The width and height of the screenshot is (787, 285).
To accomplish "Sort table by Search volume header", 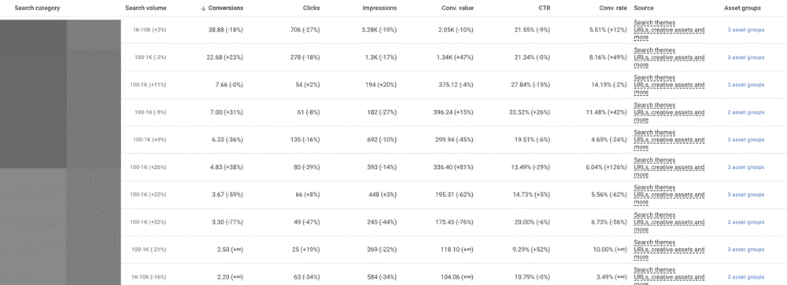I will click(x=146, y=9).
